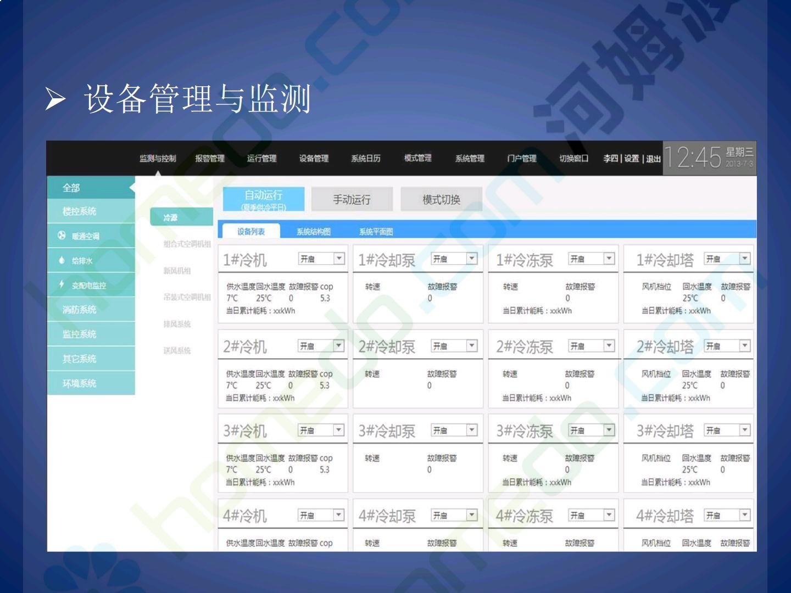This screenshot has width=791, height=593.
Task: Click the 12:45 clock display
Action: coord(692,158)
